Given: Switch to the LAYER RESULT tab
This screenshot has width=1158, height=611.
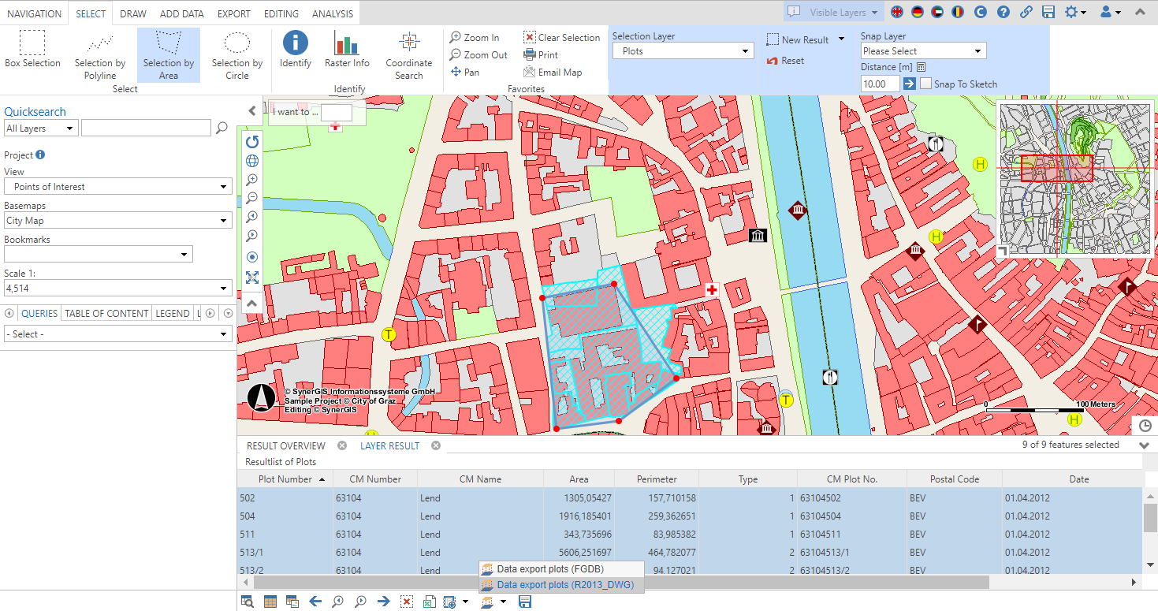Looking at the screenshot, I should coord(389,445).
